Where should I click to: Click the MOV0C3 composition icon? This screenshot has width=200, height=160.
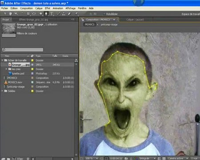pyautogui.click(x=6, y=78)
